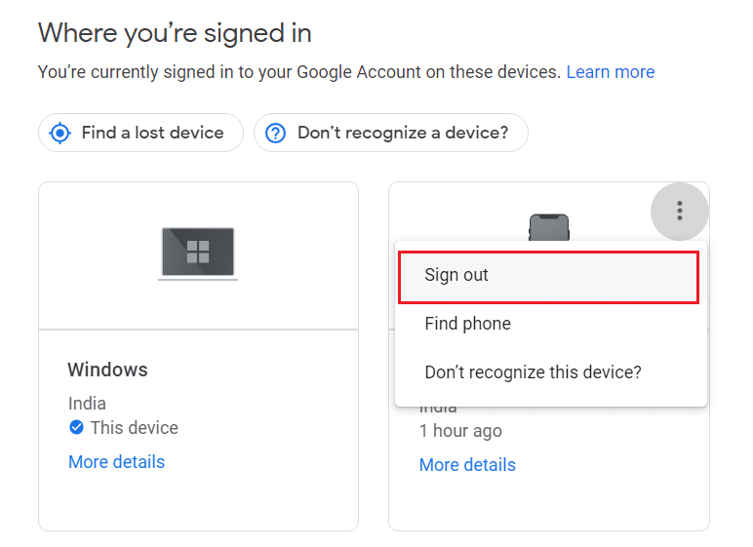This screenshot has width=753, height=547.
Task: Click the Windows device name text
Action: tap(107, 370)
